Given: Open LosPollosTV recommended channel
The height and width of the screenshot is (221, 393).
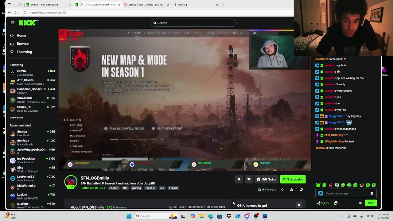Looking at the screenshot, I should click(32, 178).
